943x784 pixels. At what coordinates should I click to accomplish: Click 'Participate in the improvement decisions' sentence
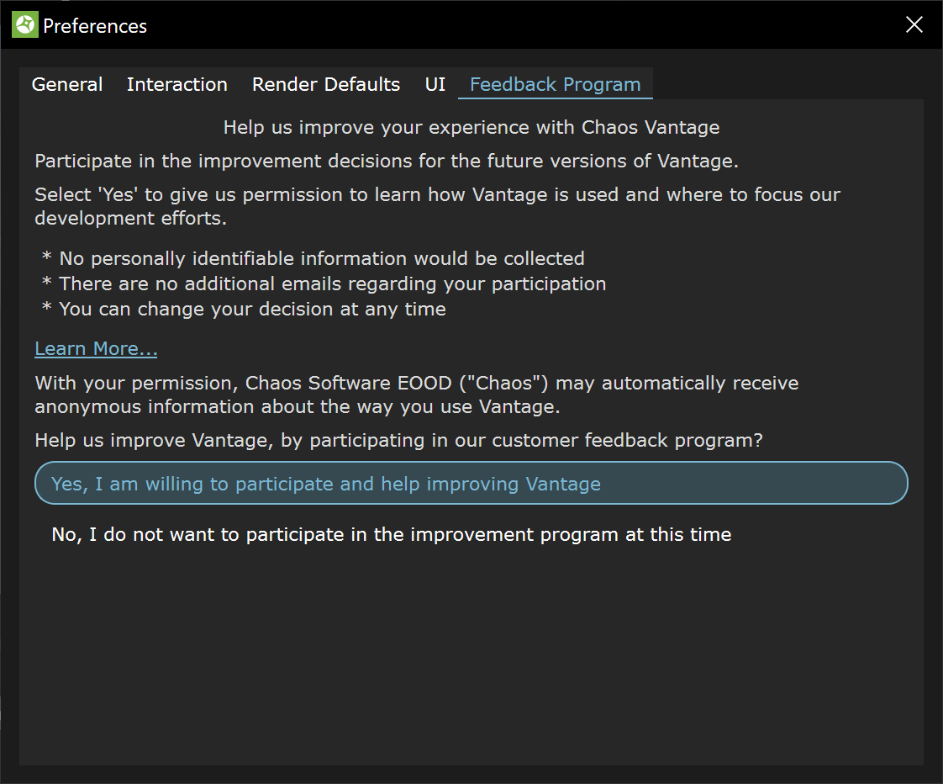(387, 162)
